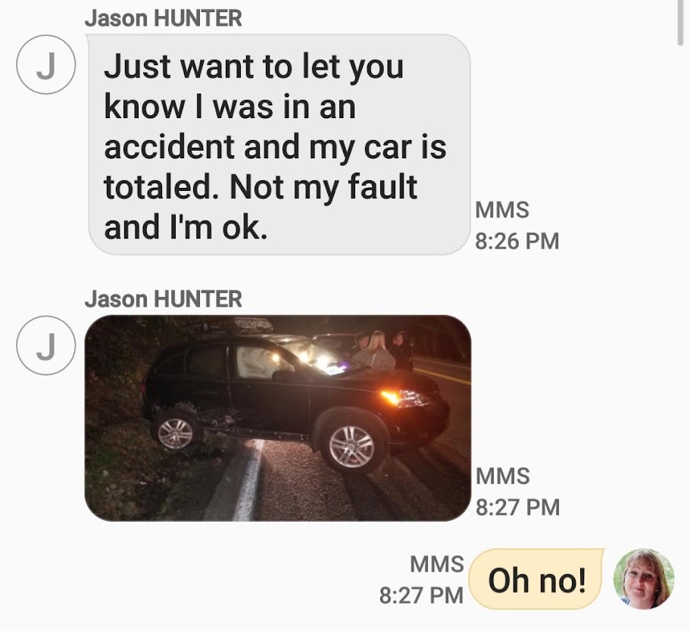This screenshot has height=631, width=690.
Task: Tap the first J contact avatar circle
Action: tap(45, 64)
